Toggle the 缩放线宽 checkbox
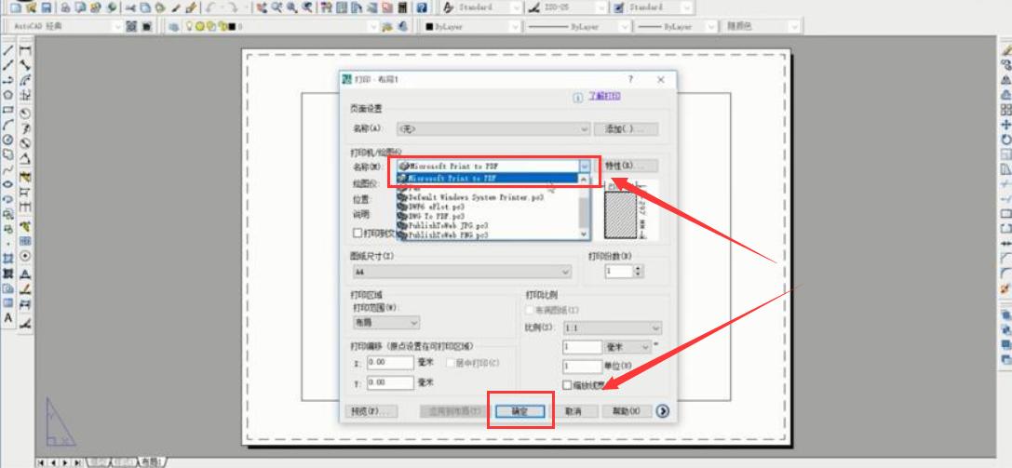This screenshot has height=468, width=1012. point(567,385)
